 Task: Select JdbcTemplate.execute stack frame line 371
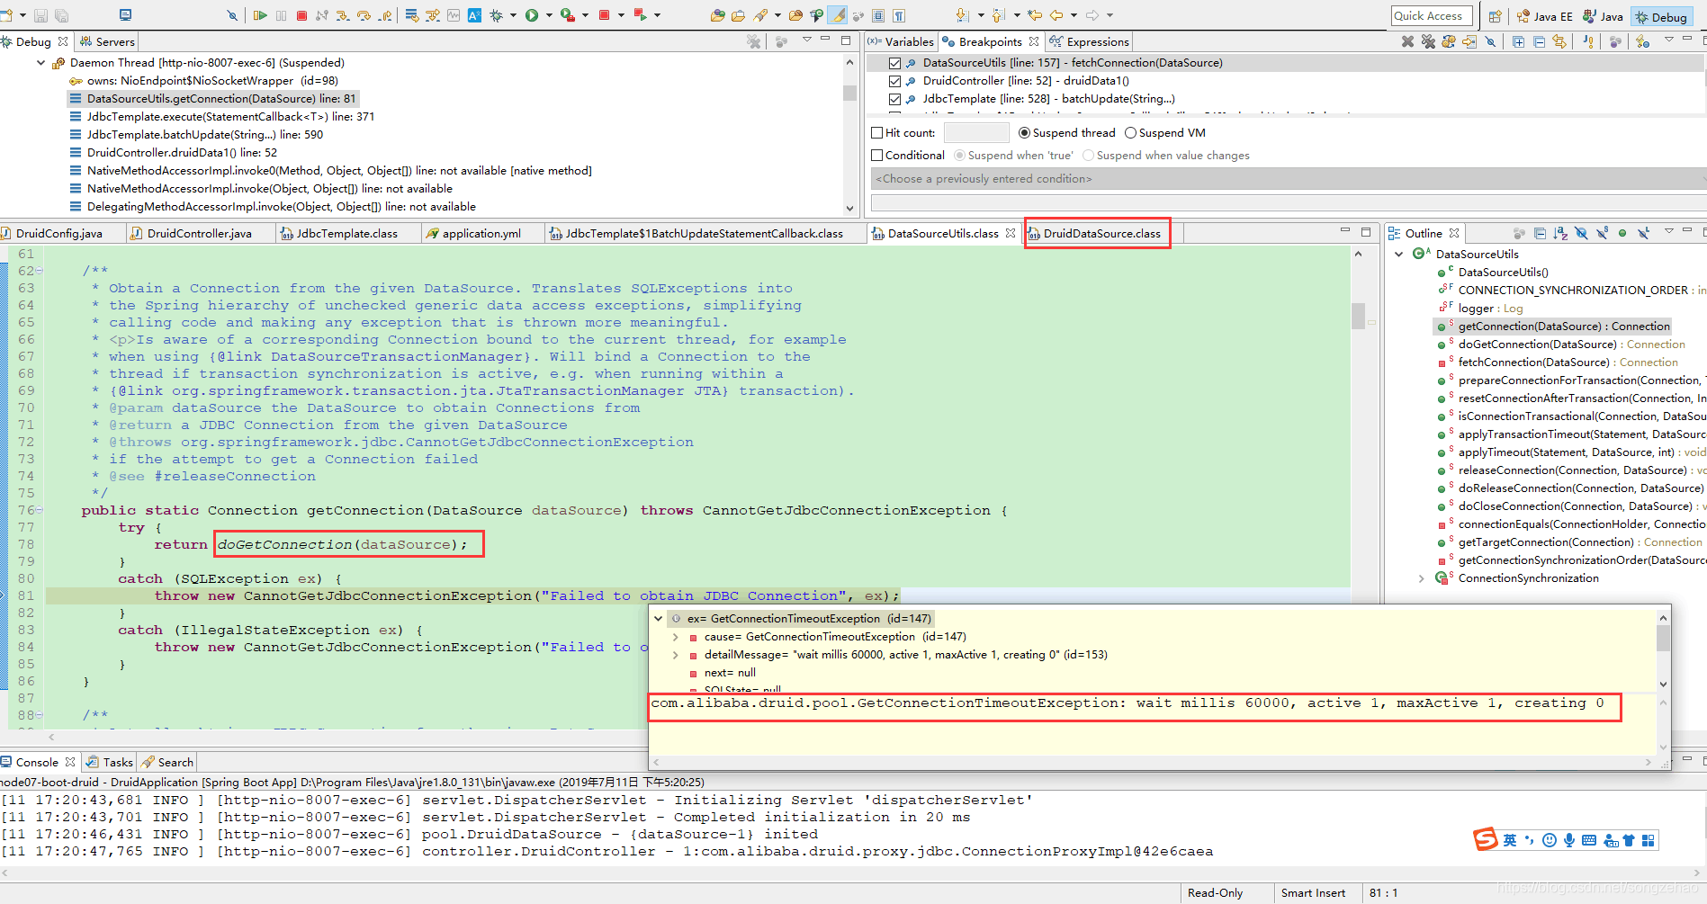(x=230, y=117)
